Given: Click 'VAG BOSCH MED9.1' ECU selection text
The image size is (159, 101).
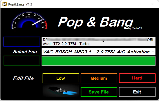Looking at the screenshot, I should (67, 52).
